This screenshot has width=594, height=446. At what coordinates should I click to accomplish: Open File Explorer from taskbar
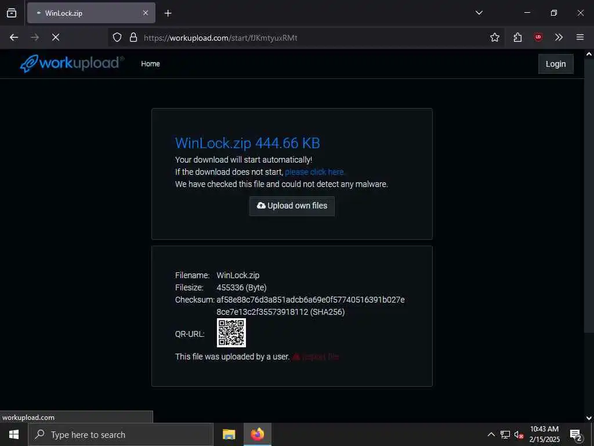[229, 434]
